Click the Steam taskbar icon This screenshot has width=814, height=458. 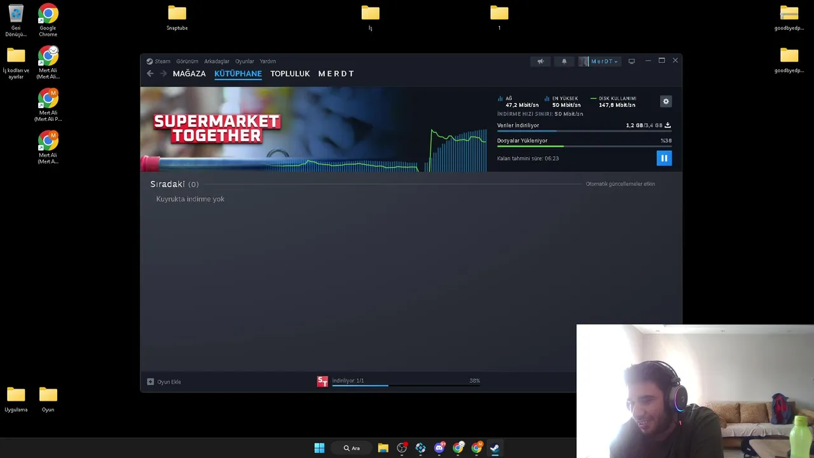[495, 448]
